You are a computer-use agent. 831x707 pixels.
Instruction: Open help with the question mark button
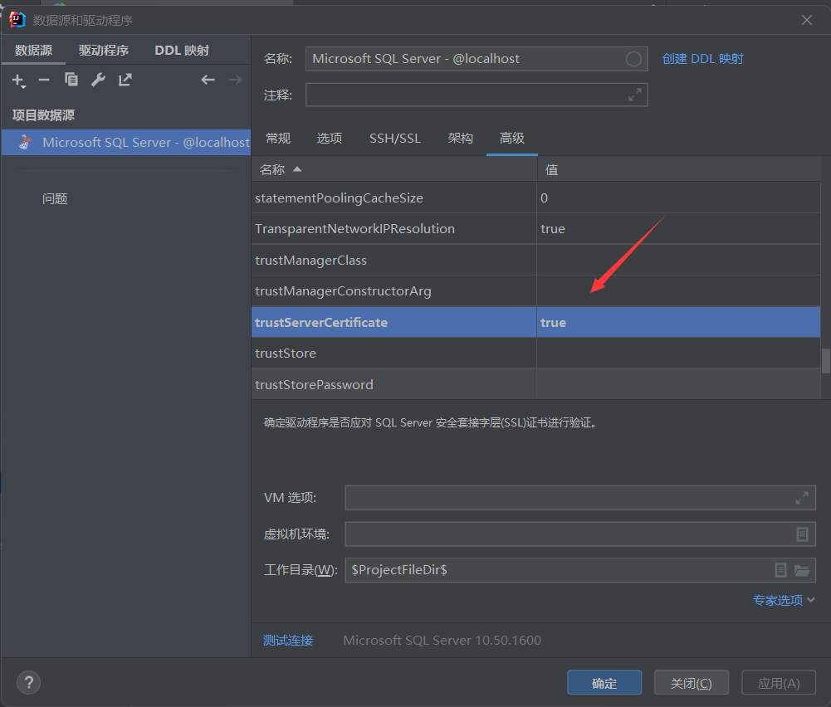[x=28, y=683]
